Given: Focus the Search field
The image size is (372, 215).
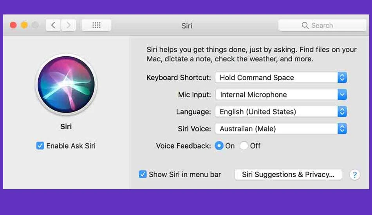Looking at the screenshot, I should coord(322,25).
